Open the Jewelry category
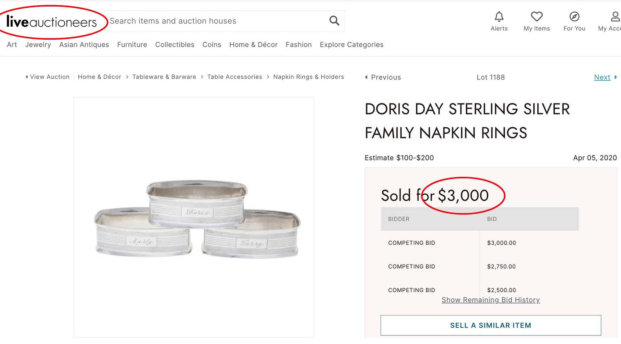Viewport: 621px width, 344px height. 38,45
